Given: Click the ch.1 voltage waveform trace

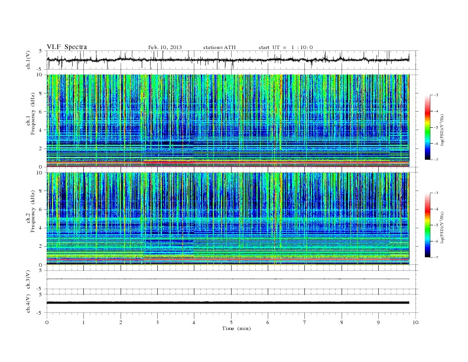Looking at the screenshot, I should coord(227,60).
